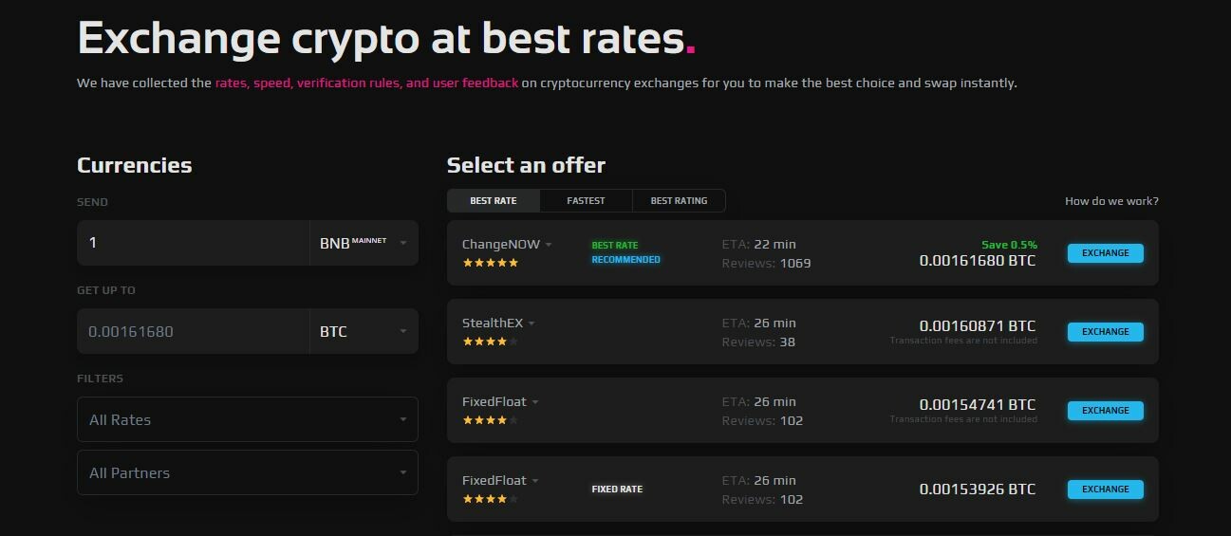Image resolution: width=1231 pixels, height=536 pixels.
Task: Expand the StealthEX details arrow
Action: (532, 323)
